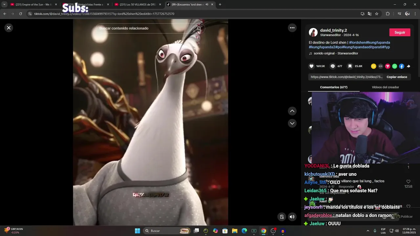Open the david_trinity.2 profile name
Viewport: 420px width, 236px height.
tap(333, 30)
